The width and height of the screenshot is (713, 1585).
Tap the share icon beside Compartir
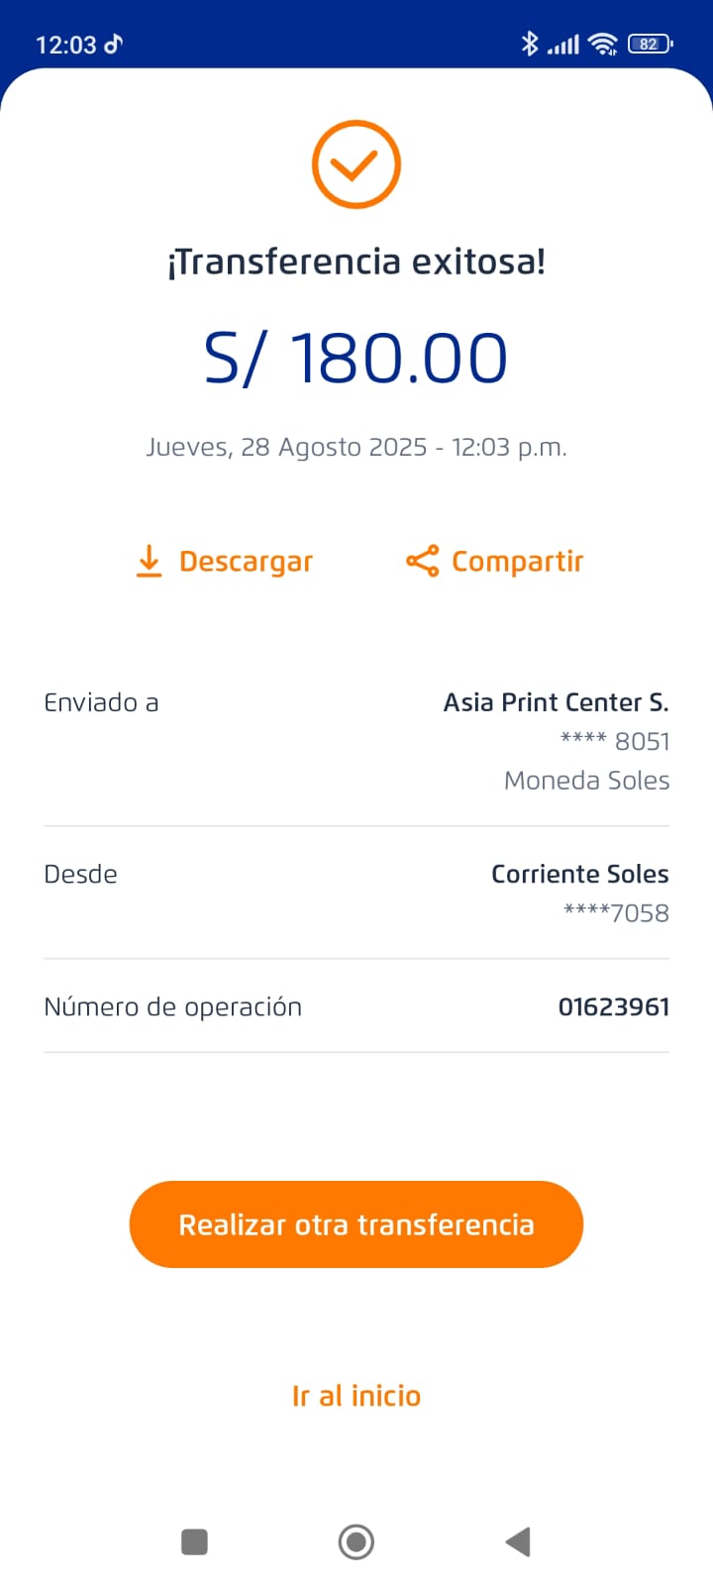coord(422,561)
